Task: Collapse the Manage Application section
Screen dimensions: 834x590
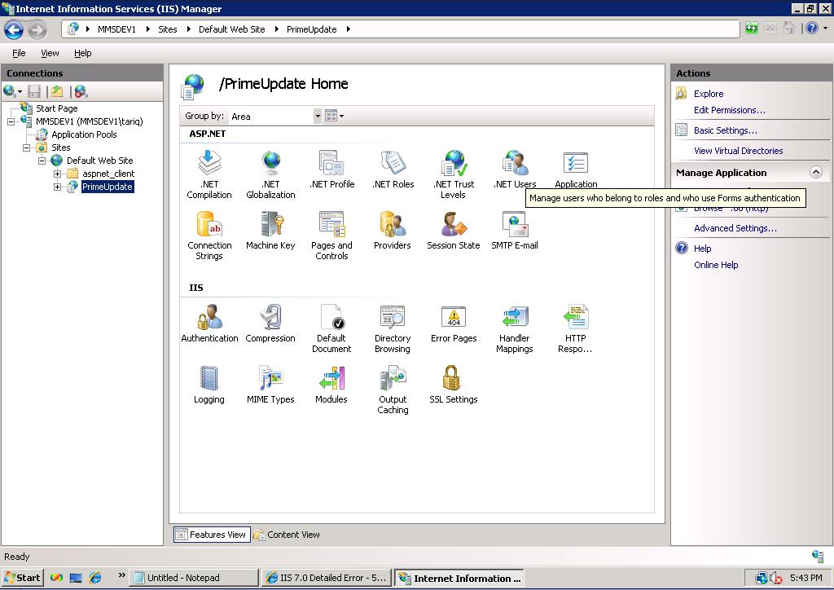Action: [x=815, y=172]
